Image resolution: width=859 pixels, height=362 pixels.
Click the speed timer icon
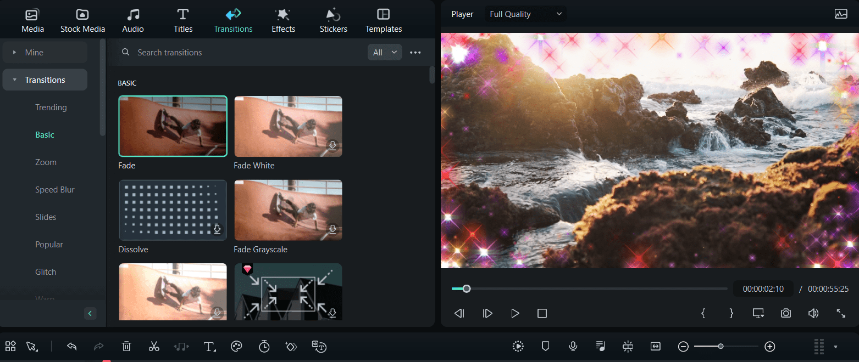click(264, 346)
